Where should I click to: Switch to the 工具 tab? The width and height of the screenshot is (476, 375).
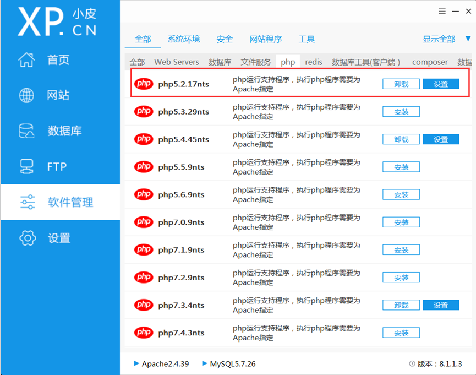tap(307, 39)
